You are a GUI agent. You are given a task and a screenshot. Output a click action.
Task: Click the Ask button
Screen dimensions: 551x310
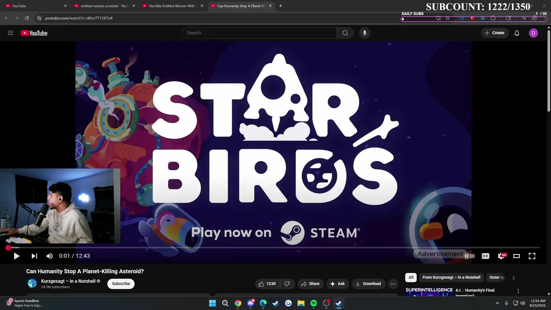tap(337, 284)
